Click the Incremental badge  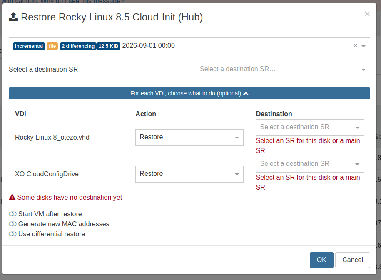pyautogui.click(x=29, y=46)
